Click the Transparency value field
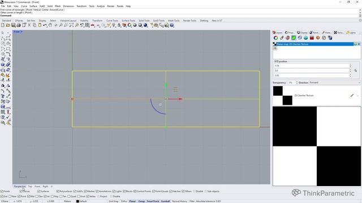Screen dimensions: 362x203 [291, 82]
